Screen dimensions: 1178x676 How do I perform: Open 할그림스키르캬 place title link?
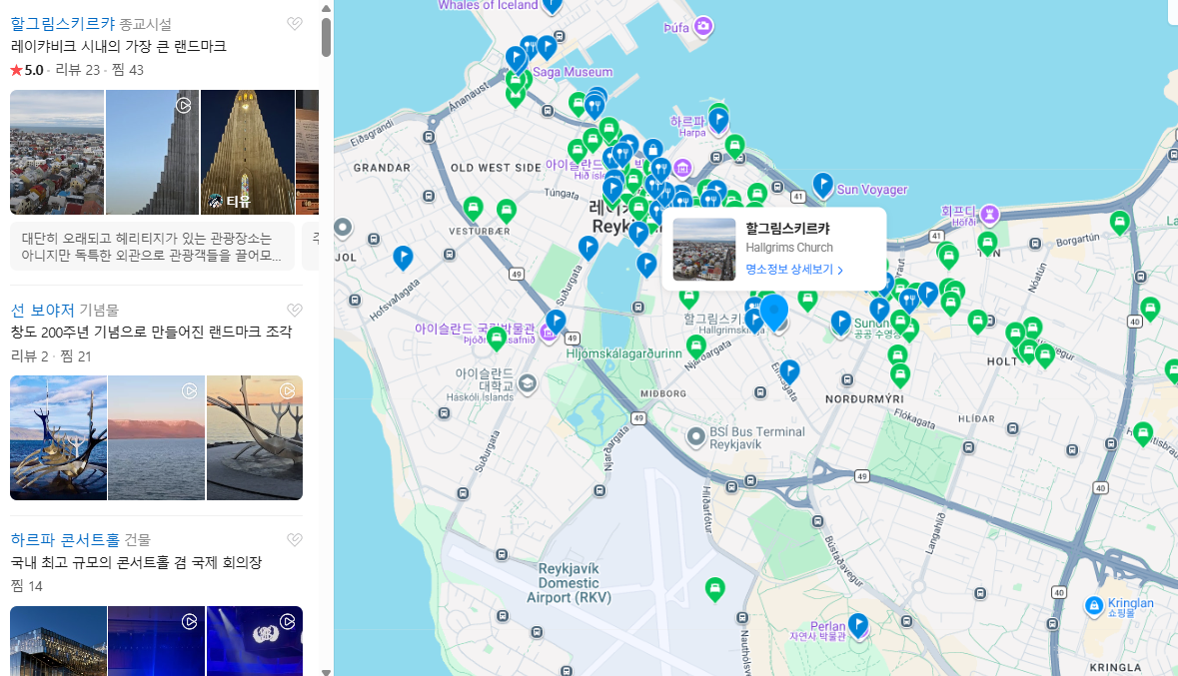point(63,24)
